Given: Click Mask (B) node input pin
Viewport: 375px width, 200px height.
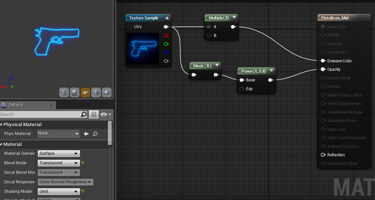Looking at the screenshot, I should tap(194, 75).
